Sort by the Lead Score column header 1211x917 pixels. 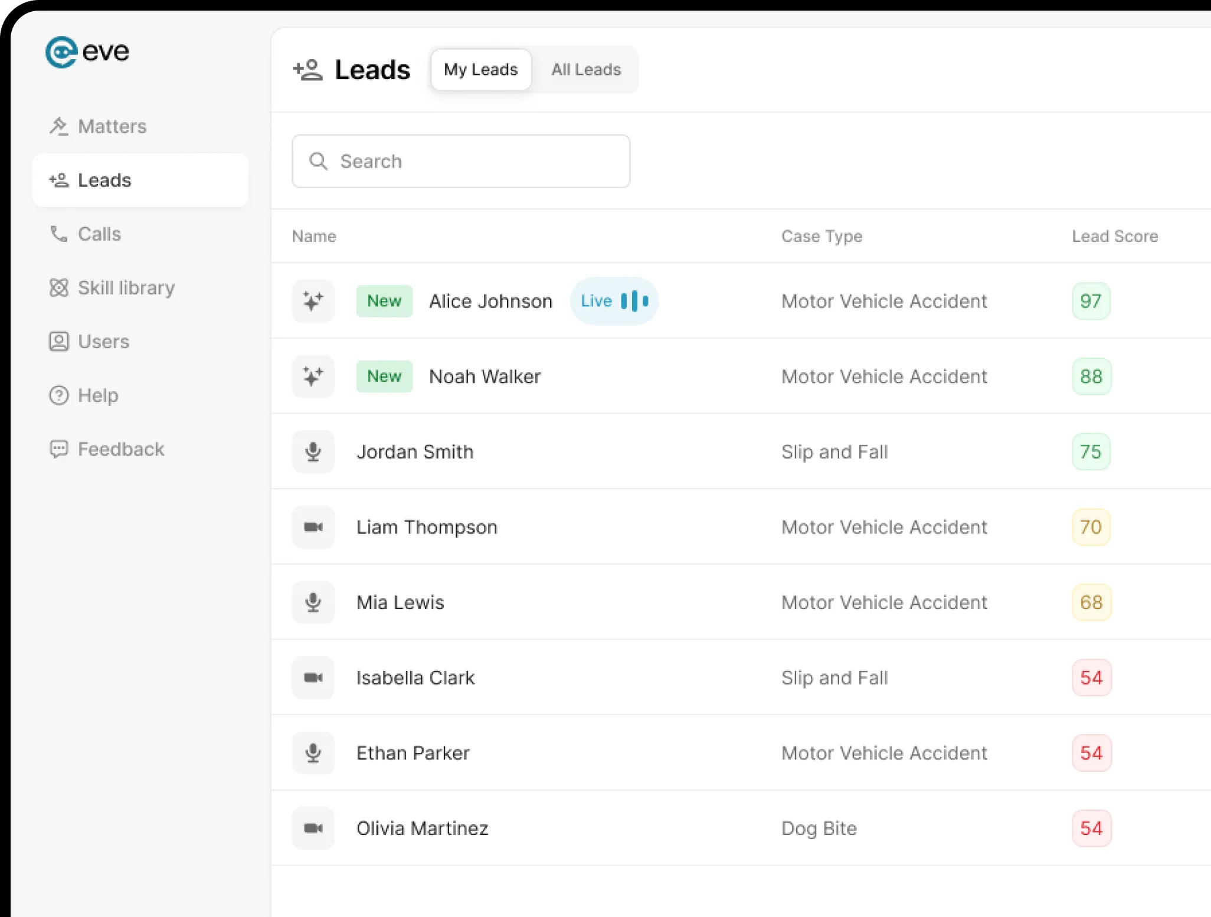click(x=1114, y=236)
